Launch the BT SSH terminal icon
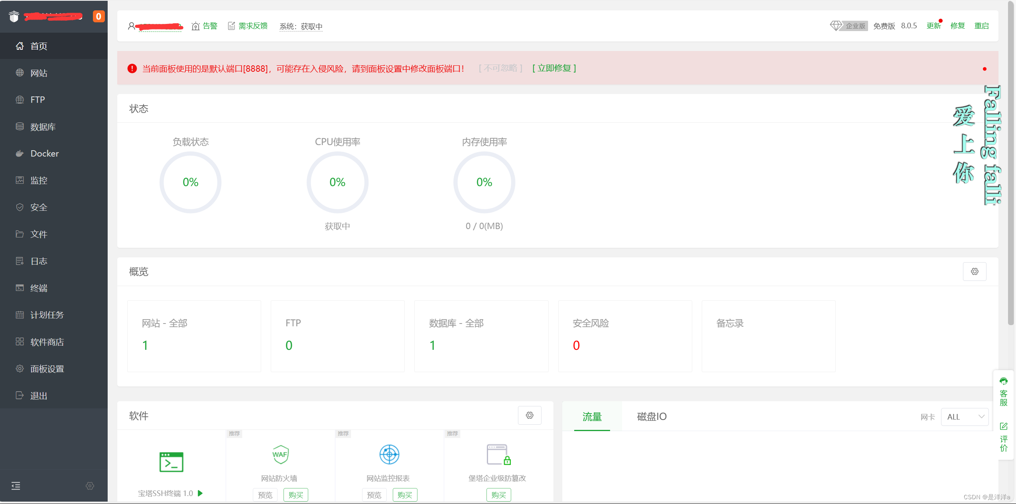Image resolution: width=1016 pixels, height=504 pixels. (x=171, y=462)
